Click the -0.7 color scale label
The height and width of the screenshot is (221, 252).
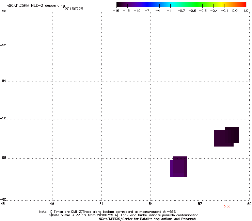(x=181, y=11)
